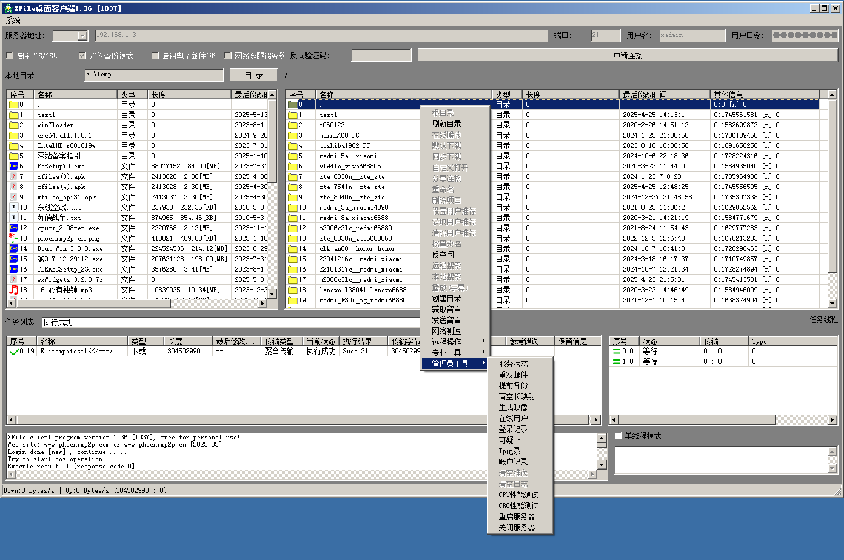Enable the 单线程模式 checkbox
The width and height of the screenshot is (844, 560).
[x=619, y=436]
